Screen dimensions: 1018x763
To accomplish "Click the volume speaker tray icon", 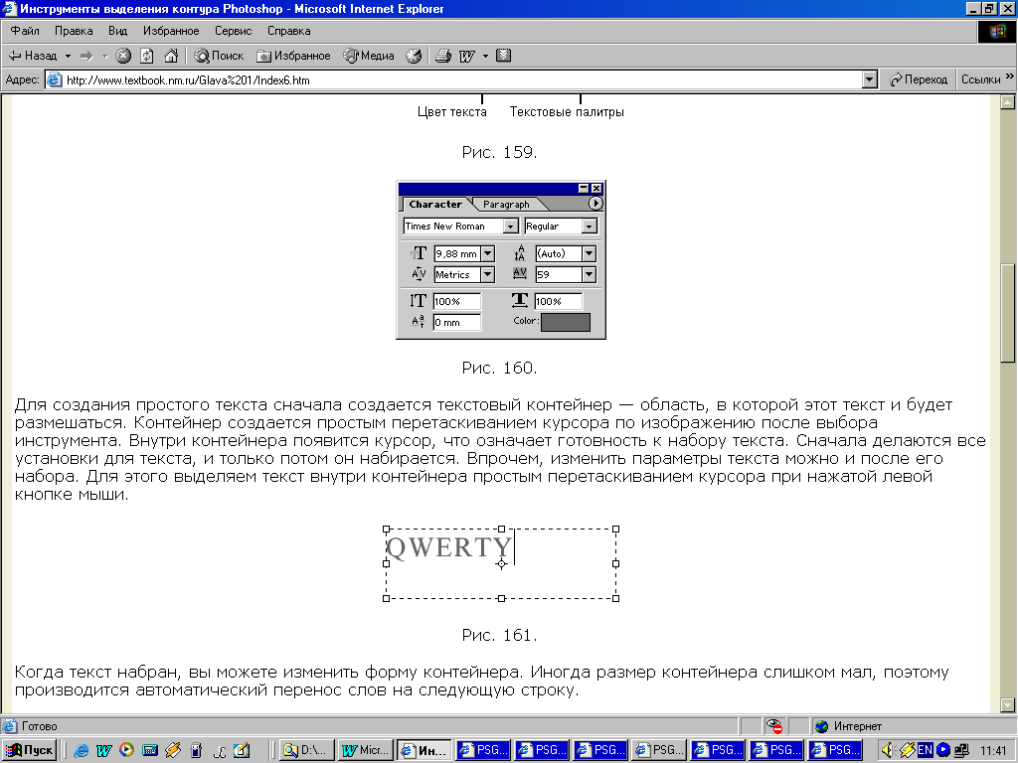I will click(x=888, y=750).
